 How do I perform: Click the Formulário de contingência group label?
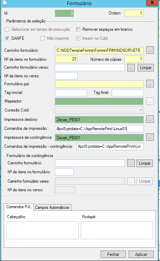[x=30, y=156]
